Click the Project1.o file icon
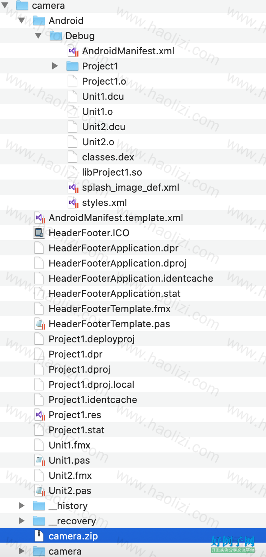 72,81
